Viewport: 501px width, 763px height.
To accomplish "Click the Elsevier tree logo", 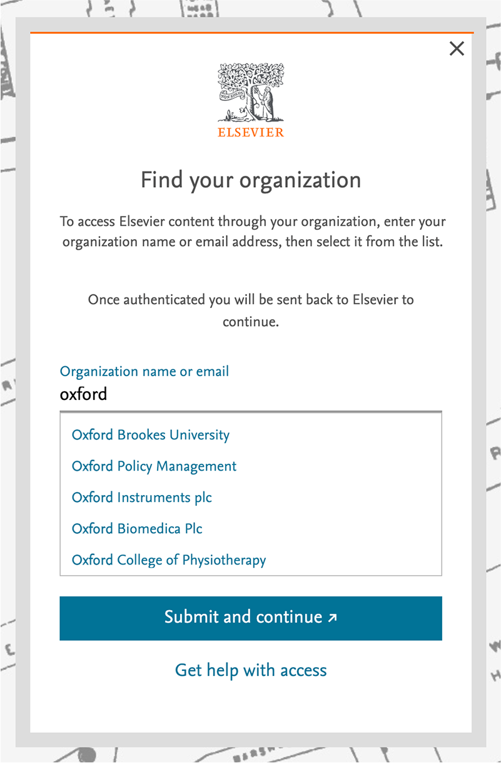I will tap(250, 91).
